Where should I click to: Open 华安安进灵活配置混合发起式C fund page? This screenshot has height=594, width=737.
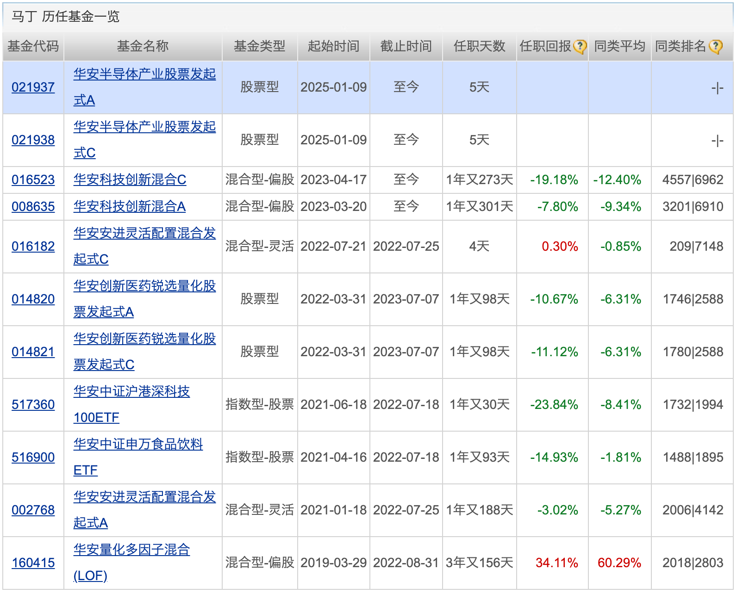click(144, 246)
